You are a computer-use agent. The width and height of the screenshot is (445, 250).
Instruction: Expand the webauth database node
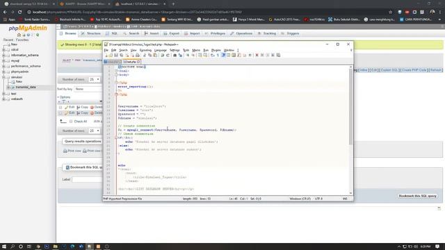(3, 99)
